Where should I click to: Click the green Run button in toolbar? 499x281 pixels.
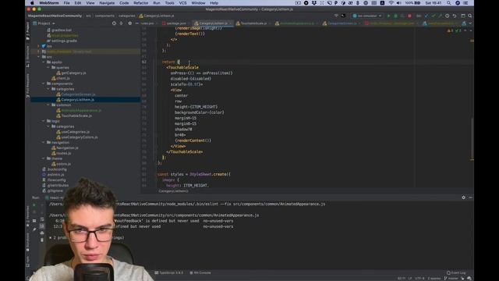click(388, 16)
